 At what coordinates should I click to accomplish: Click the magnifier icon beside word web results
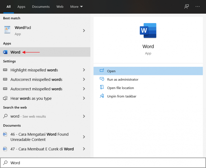pos(5,116)
